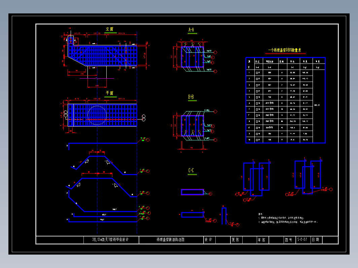Click the 审核 cell in title block
Viewport: 358px width, 268px height.
tap(262, 240)
